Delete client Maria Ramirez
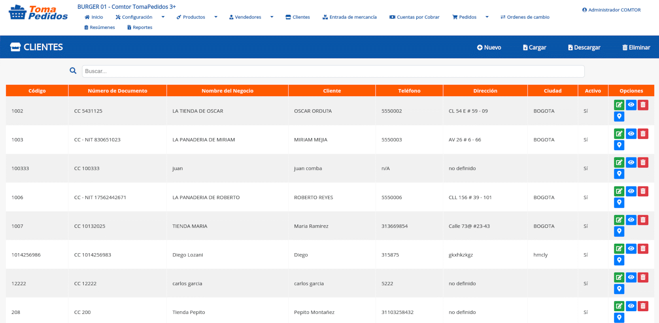Image resolution: width=659 pixels, height=323 pixels. (x=643, y=220)
